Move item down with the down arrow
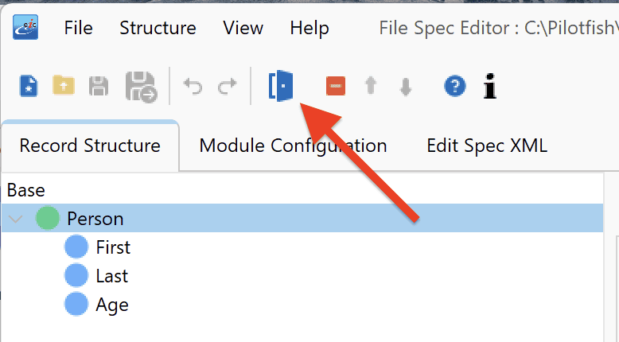 coord(406,87)
